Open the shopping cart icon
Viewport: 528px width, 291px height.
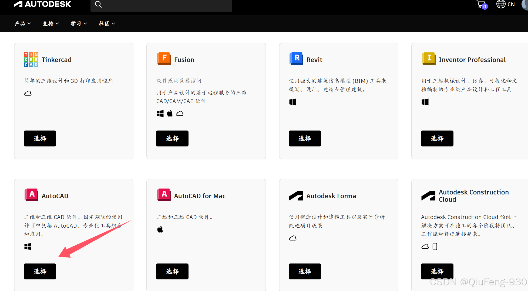[x=482, y=5]
